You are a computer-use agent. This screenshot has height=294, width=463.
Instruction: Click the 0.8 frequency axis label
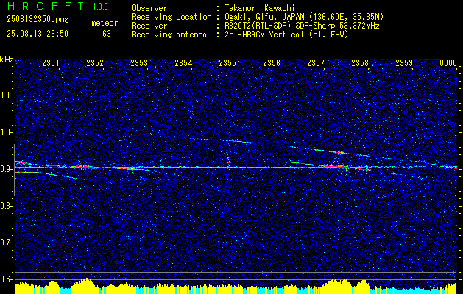click(x=6, y=206)
